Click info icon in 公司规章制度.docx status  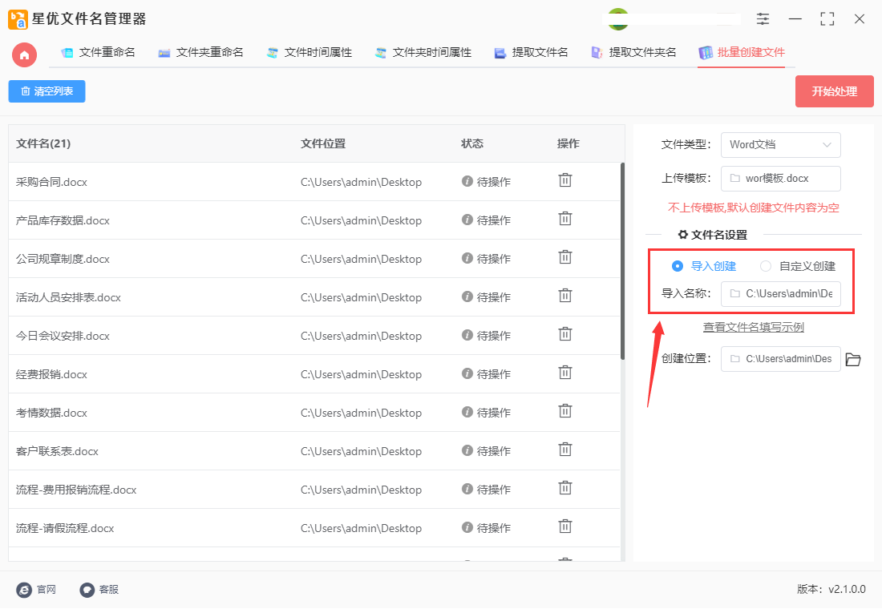(467, 258)
